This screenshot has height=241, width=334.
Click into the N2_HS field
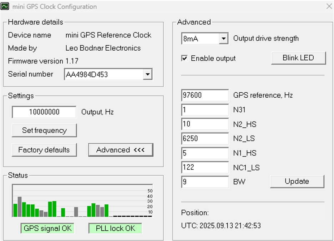pos(205,124)
